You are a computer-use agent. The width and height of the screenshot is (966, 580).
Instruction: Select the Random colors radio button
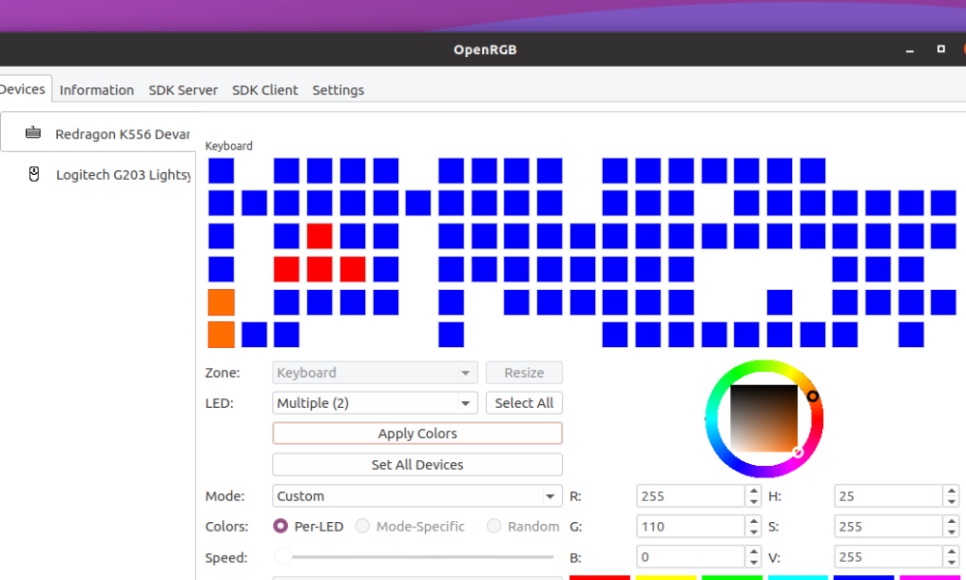point(494,527)
